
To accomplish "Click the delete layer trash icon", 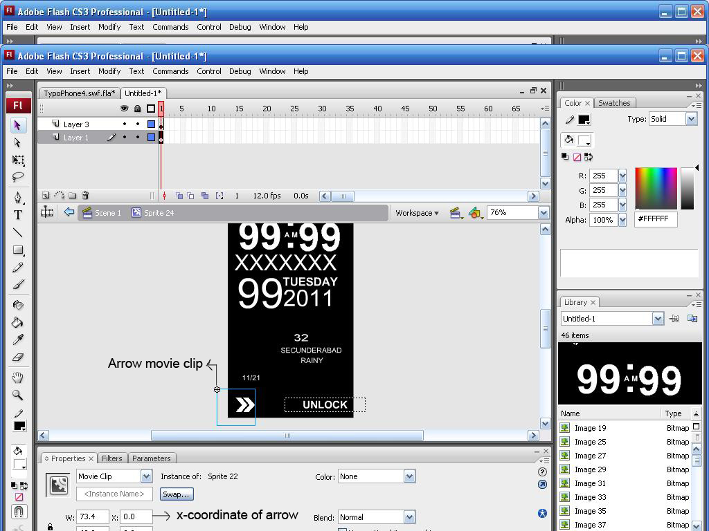I will (x=85, y=196).
